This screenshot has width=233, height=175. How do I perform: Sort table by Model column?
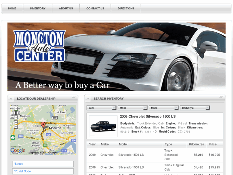pos(123,144)
